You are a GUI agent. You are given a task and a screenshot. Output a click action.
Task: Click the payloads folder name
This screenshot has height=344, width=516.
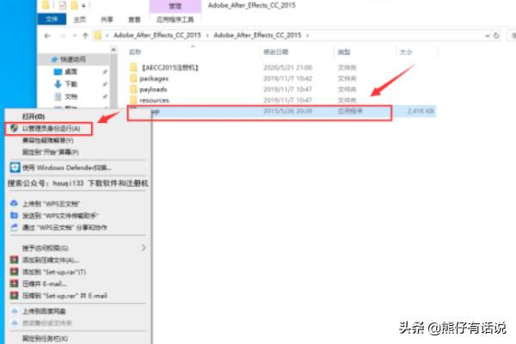pyautogui.click(x=153, y=89)
